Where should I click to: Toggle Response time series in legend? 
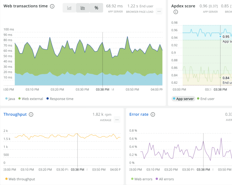tap(59, 99)
